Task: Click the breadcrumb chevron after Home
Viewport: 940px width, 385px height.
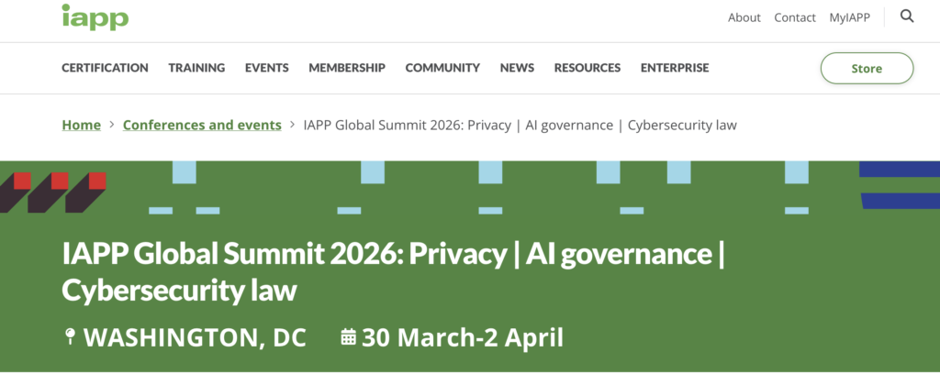Action: tap(111, 125)
